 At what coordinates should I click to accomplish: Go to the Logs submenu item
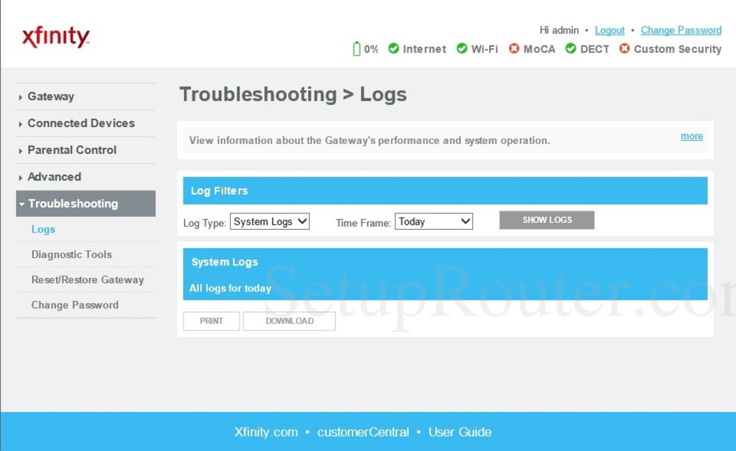(x=43, y=229)
